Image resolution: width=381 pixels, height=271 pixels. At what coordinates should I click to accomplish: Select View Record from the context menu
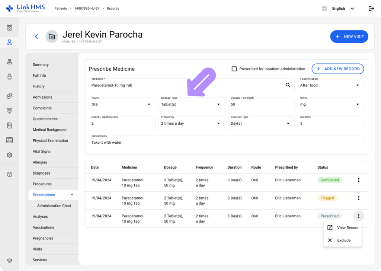(343, 227)
